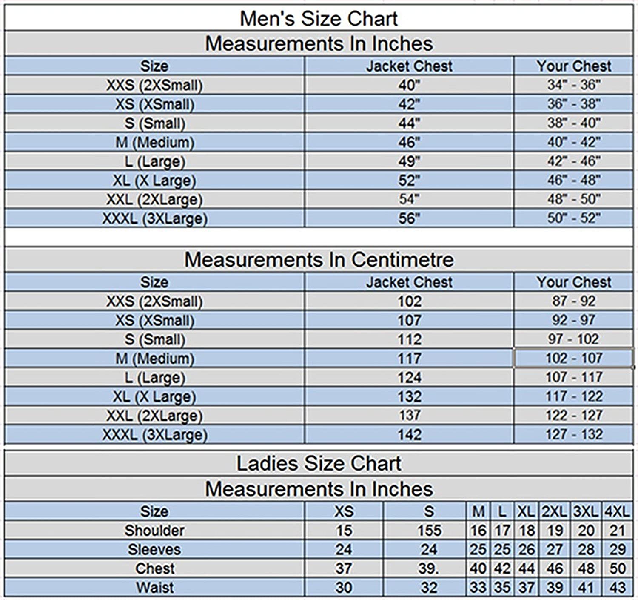638x600 pixels.
Task: Click the cell with value 142
Action: click(x=409, y=435)
